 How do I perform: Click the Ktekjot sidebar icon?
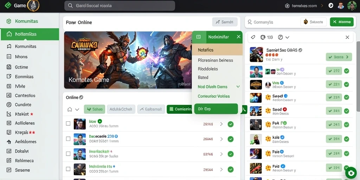click(9, 114)
